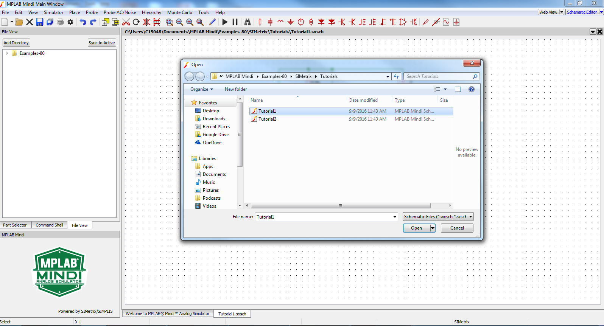The image size is (604, 326).
Task: Open the Simulator menu
Action: coord(53,12)
